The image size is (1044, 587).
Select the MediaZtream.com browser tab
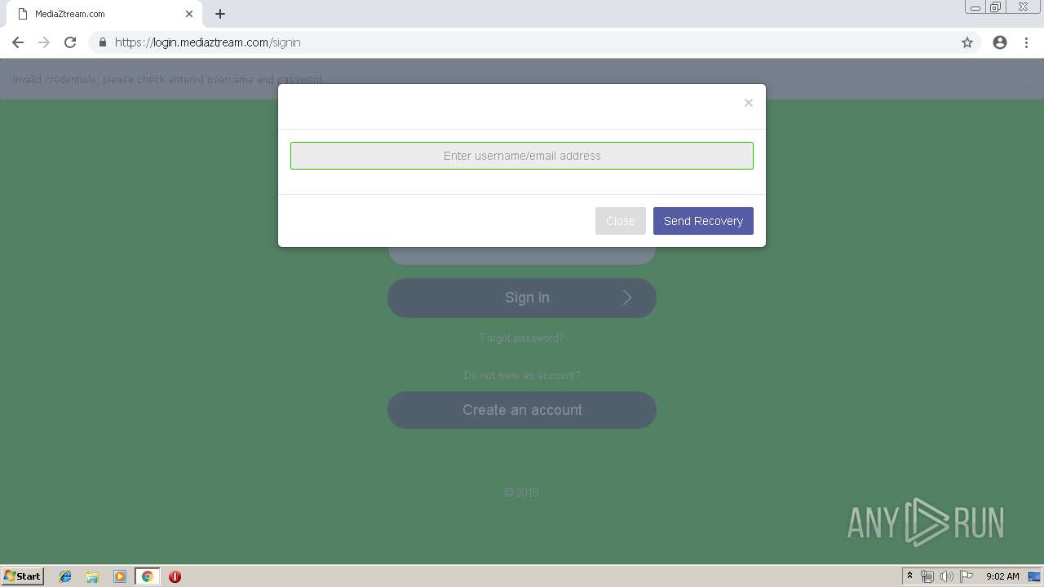coord(104,14)
